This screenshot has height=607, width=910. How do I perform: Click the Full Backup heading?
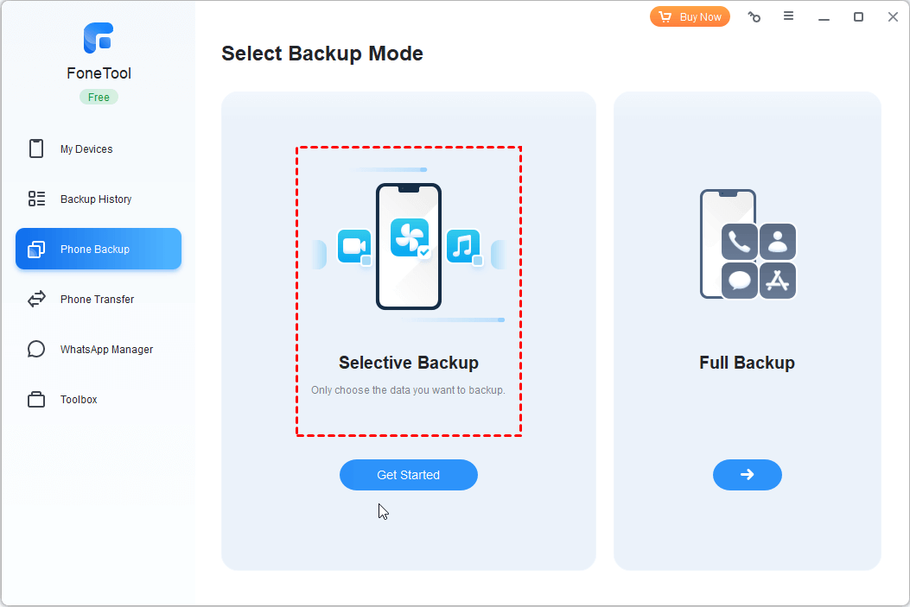click(747, 363)
